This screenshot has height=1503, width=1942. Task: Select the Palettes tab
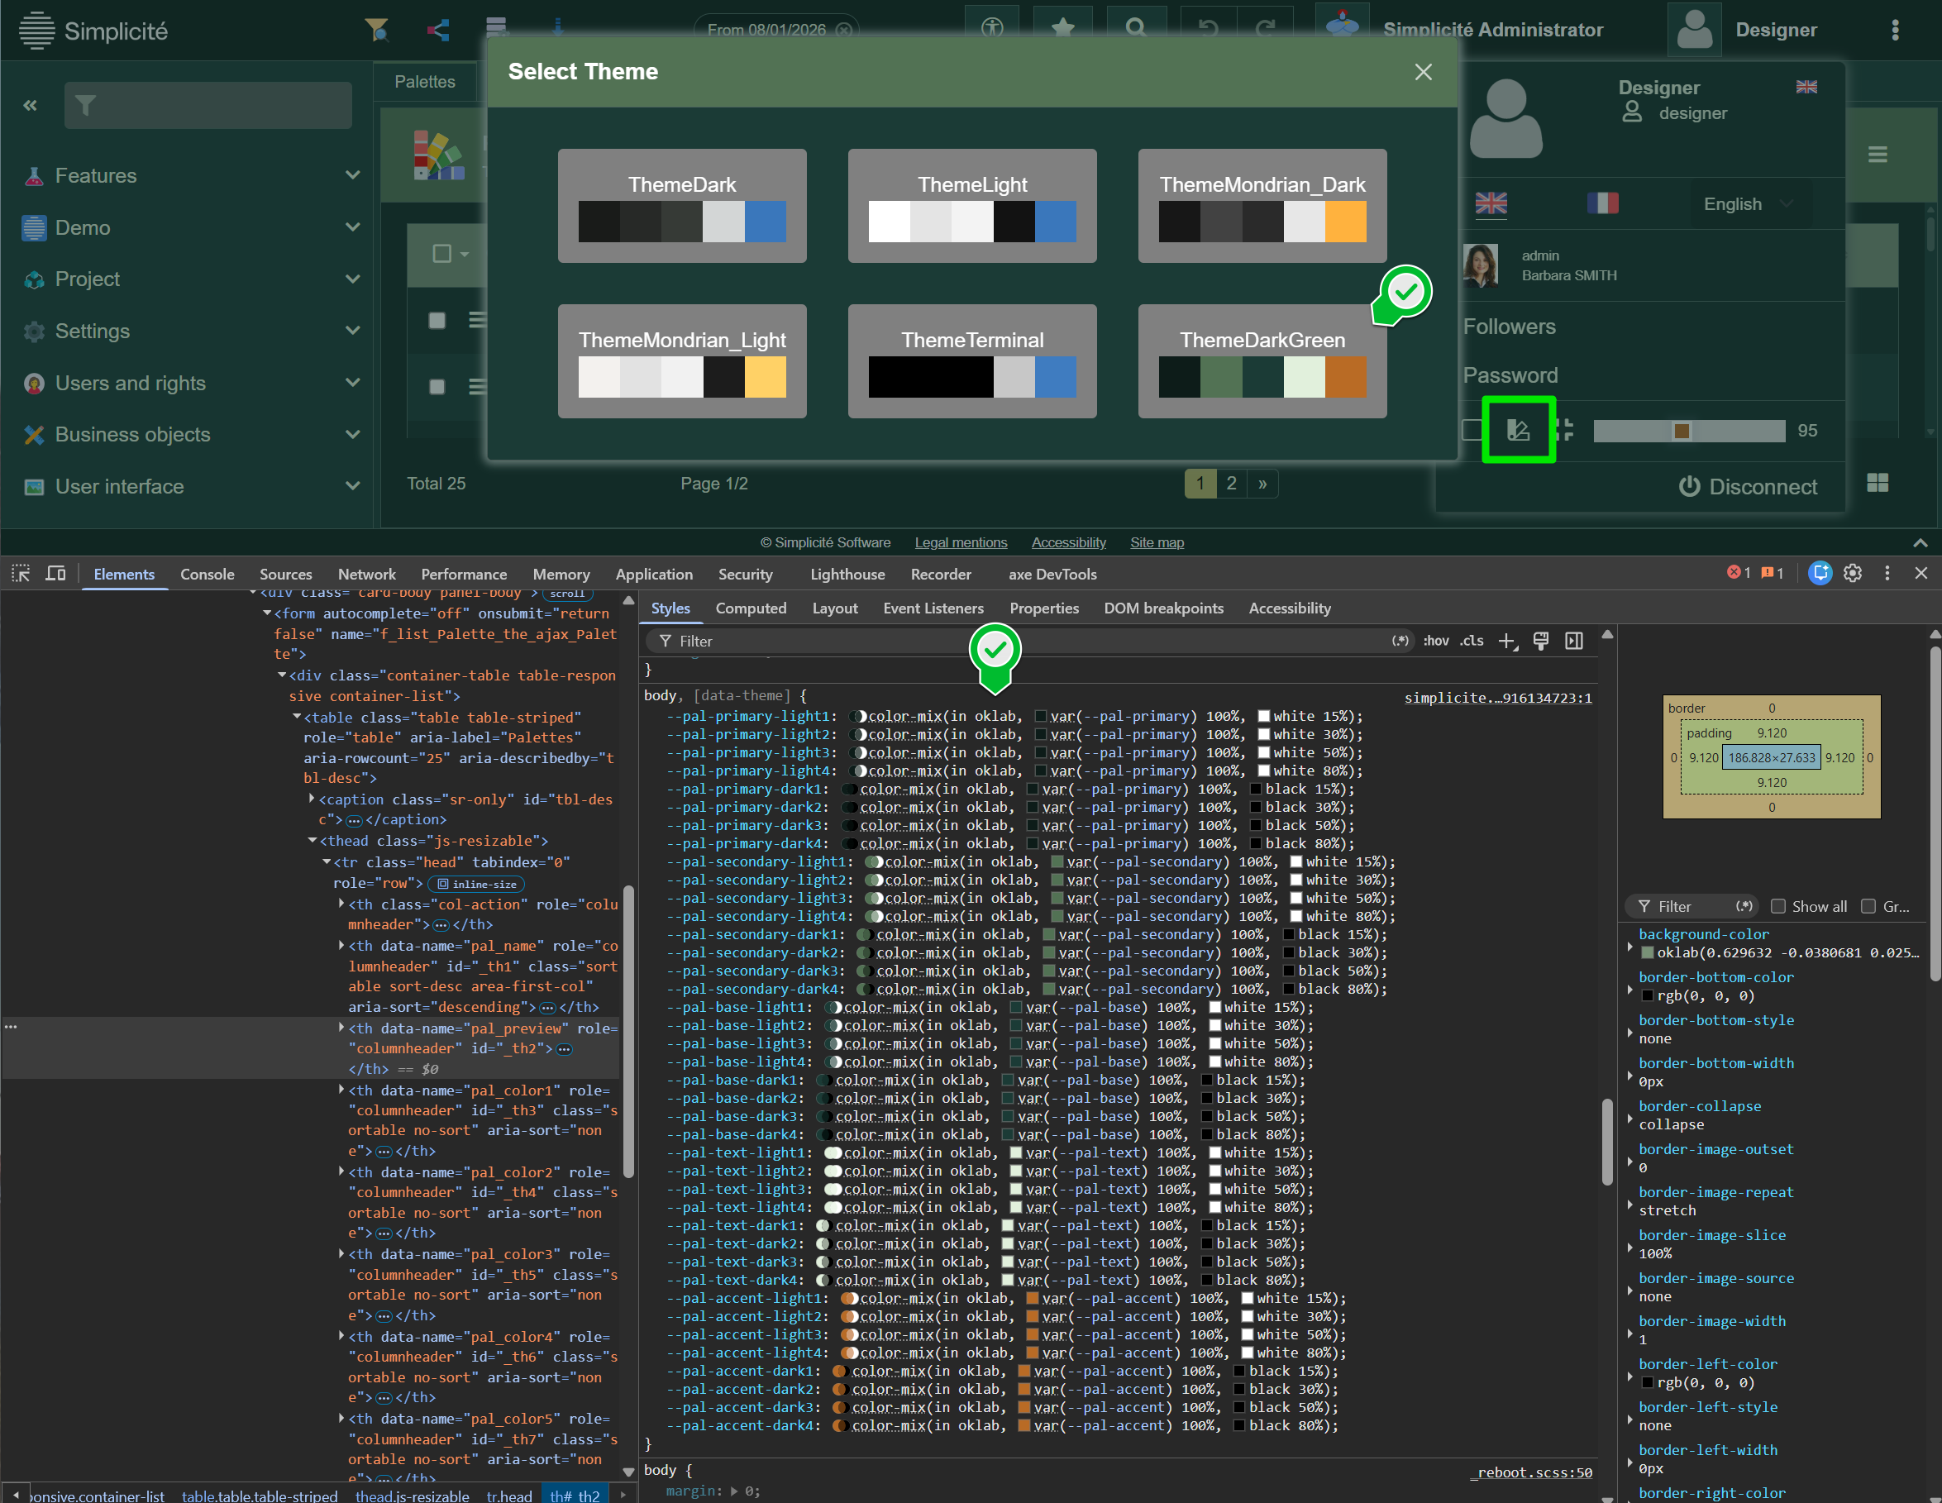(425, 82)
